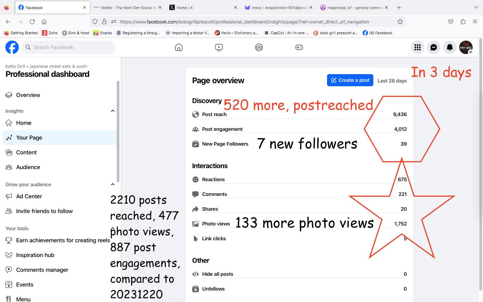Screen dimensions: 483x302
Task: Open Content sidebar item
Action: (59, 152)
